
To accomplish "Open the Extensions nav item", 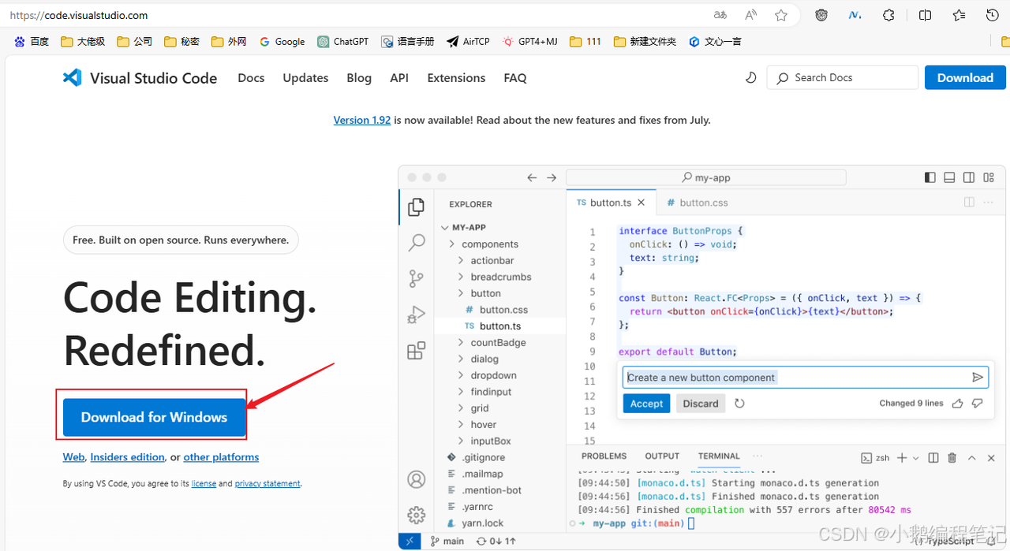I will pyautogui.click(x=456, y=78).
